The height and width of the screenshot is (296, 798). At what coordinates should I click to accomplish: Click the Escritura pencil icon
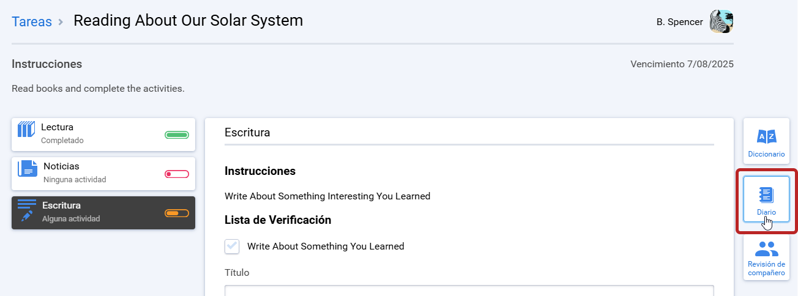[x=27, y=210]
